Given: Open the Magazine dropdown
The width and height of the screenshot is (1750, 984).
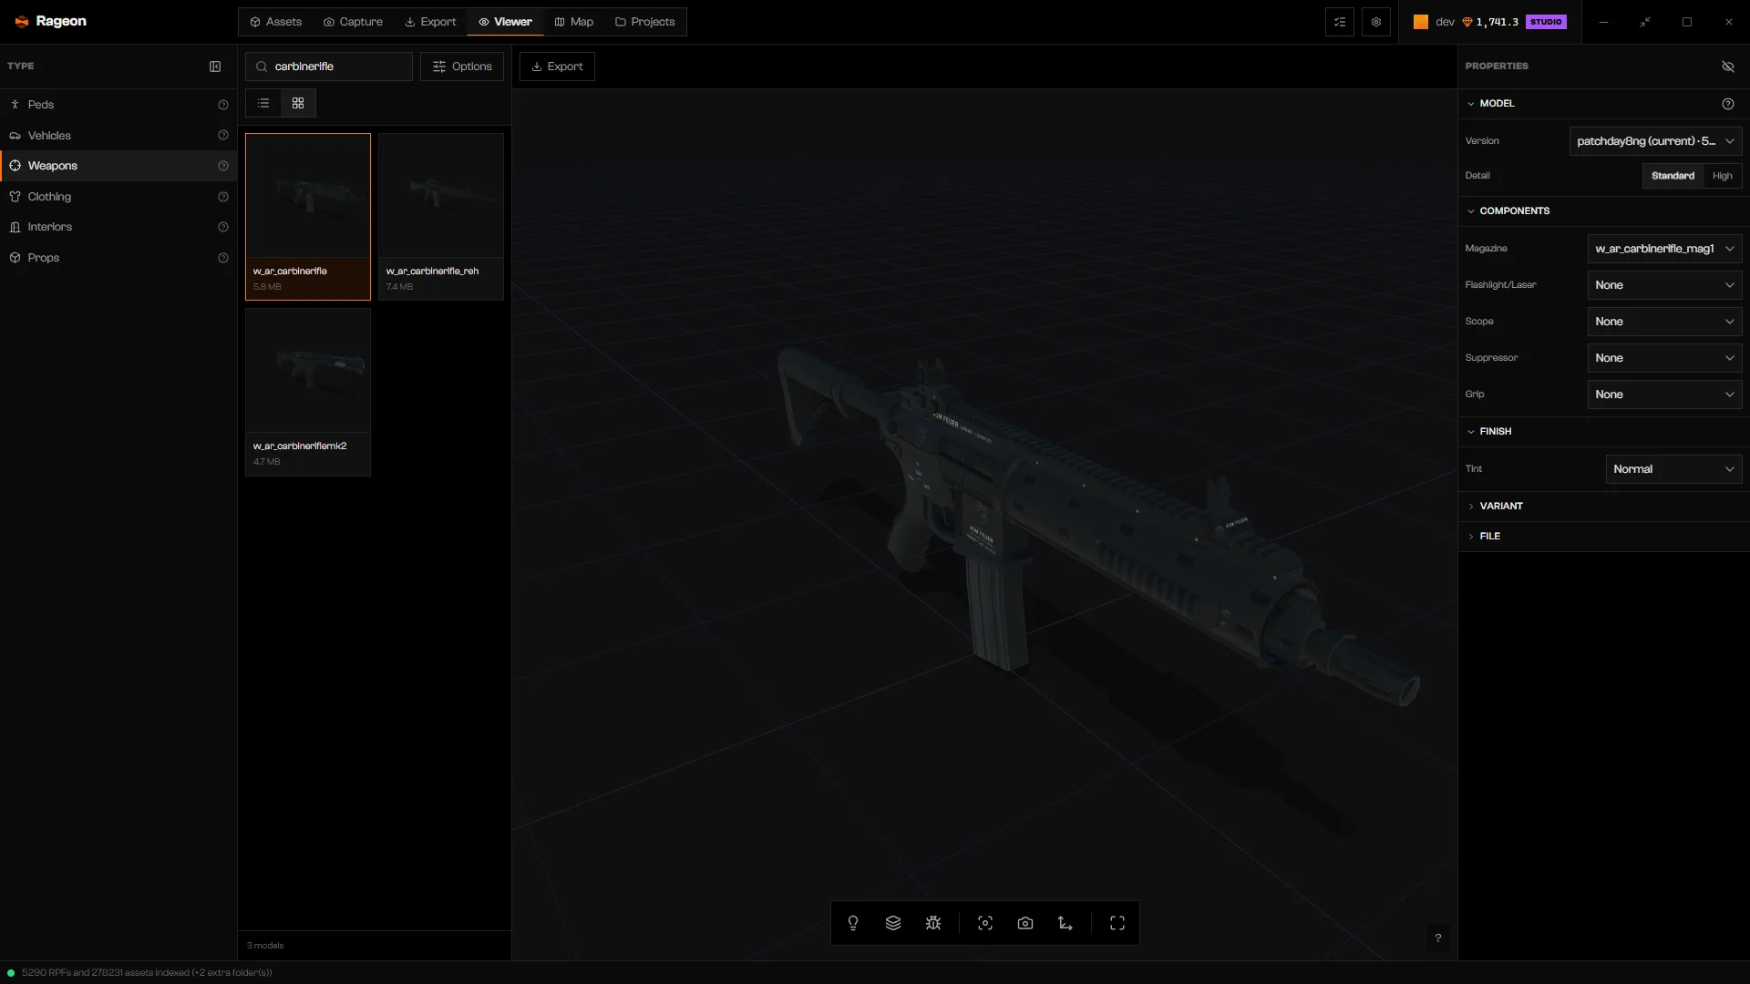Looking at the screenshot, I should 1664,249.
